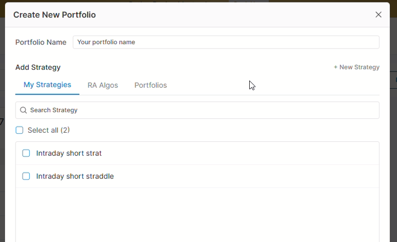Open the RA Algos tab
The height and width of the screenshot is (242, 397).
coord(103,85)
